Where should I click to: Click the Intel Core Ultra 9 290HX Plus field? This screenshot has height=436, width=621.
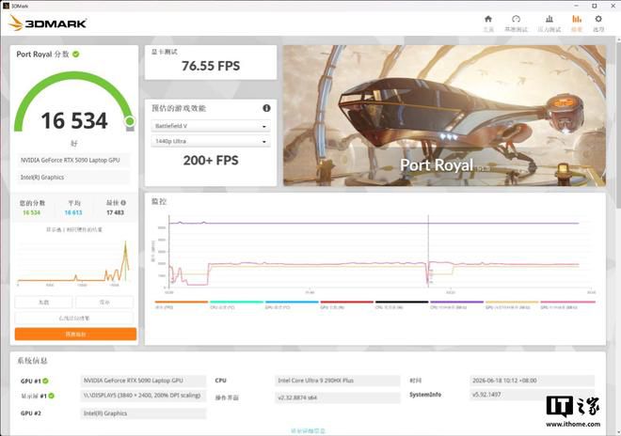(x=338, y=381)
